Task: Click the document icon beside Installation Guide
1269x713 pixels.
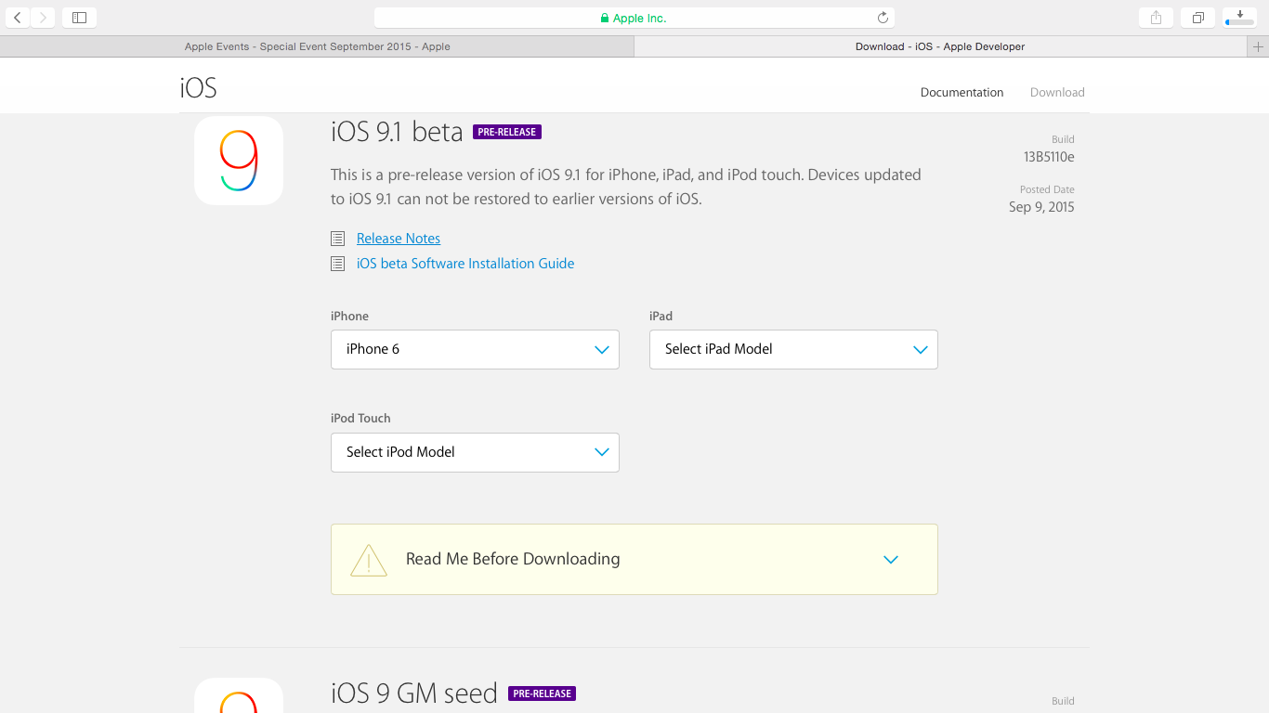Action: [338, 264]
